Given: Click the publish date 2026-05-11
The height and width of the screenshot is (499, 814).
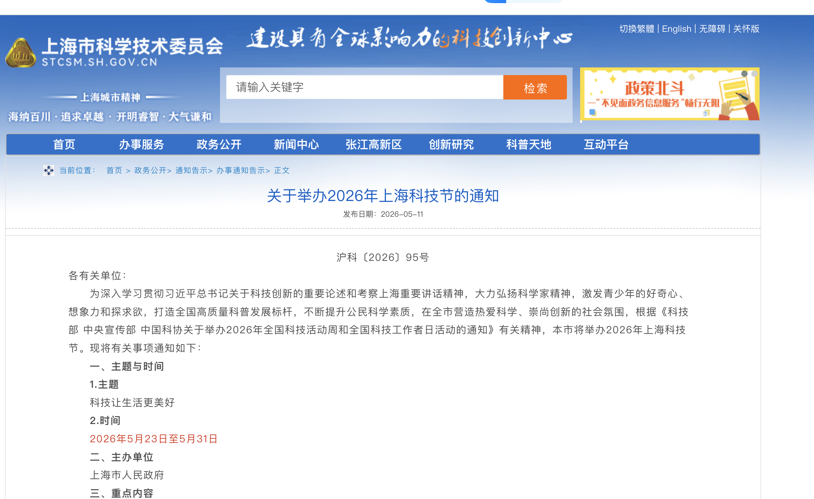Looking at the screenshot, I should pos(402,214).
